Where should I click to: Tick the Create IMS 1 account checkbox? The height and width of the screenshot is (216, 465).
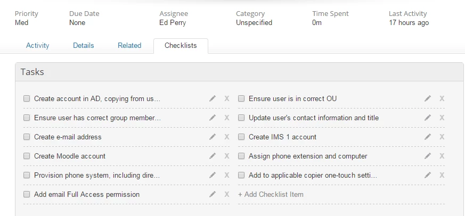pos(241,137)
